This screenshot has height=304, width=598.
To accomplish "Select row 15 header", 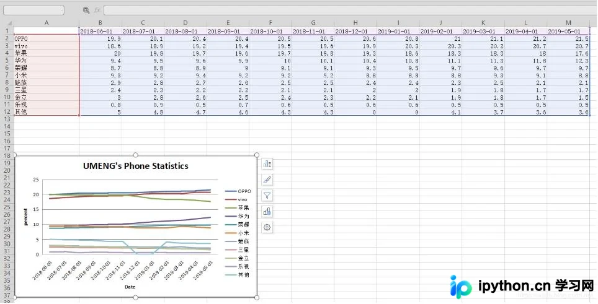I will pyautogui.click(x=7, y=134).
